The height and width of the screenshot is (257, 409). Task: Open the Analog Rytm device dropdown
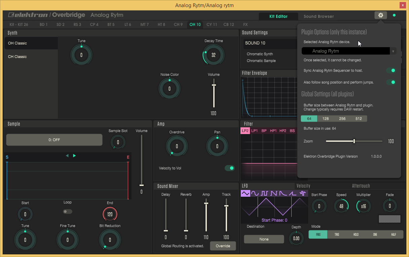coord(349,51)
